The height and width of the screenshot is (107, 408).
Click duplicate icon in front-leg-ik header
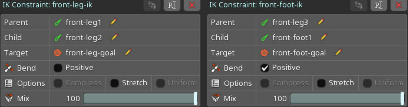click(x=152, y=5)
